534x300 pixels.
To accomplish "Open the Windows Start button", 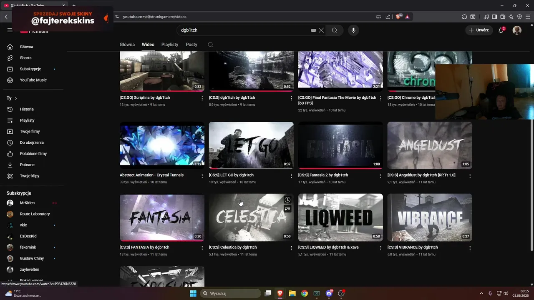I will click(193, 293).
